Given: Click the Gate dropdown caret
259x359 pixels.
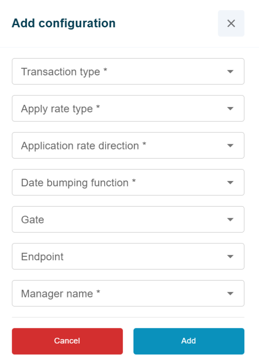Looking at the screenshot, I should 230,220.
